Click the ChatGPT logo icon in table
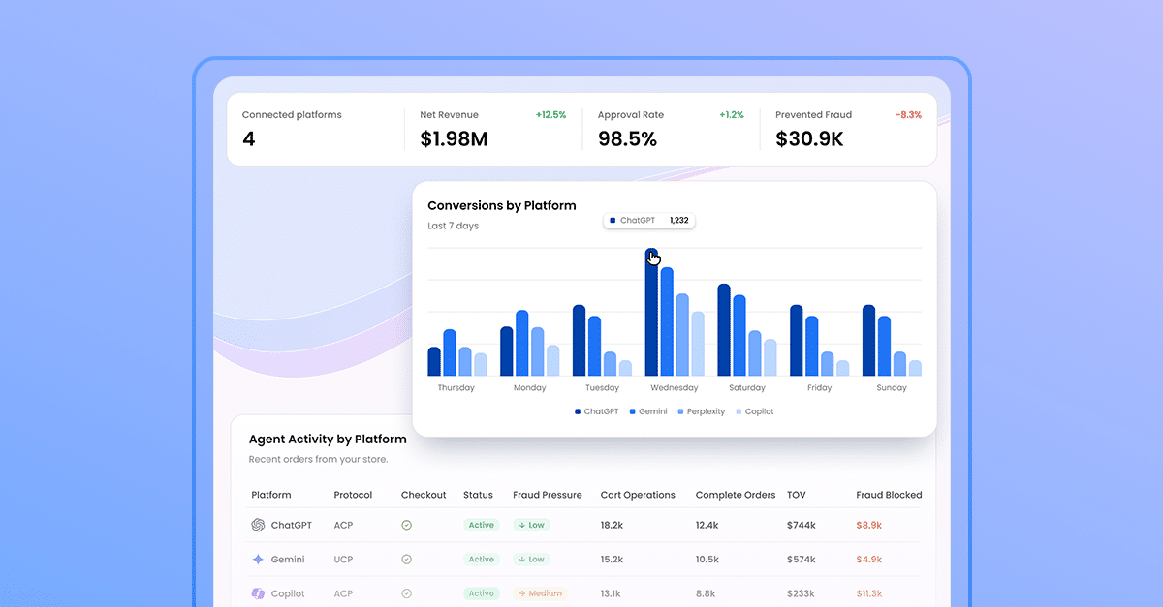This screenshot has width=1163, height=607. (258, 525)
